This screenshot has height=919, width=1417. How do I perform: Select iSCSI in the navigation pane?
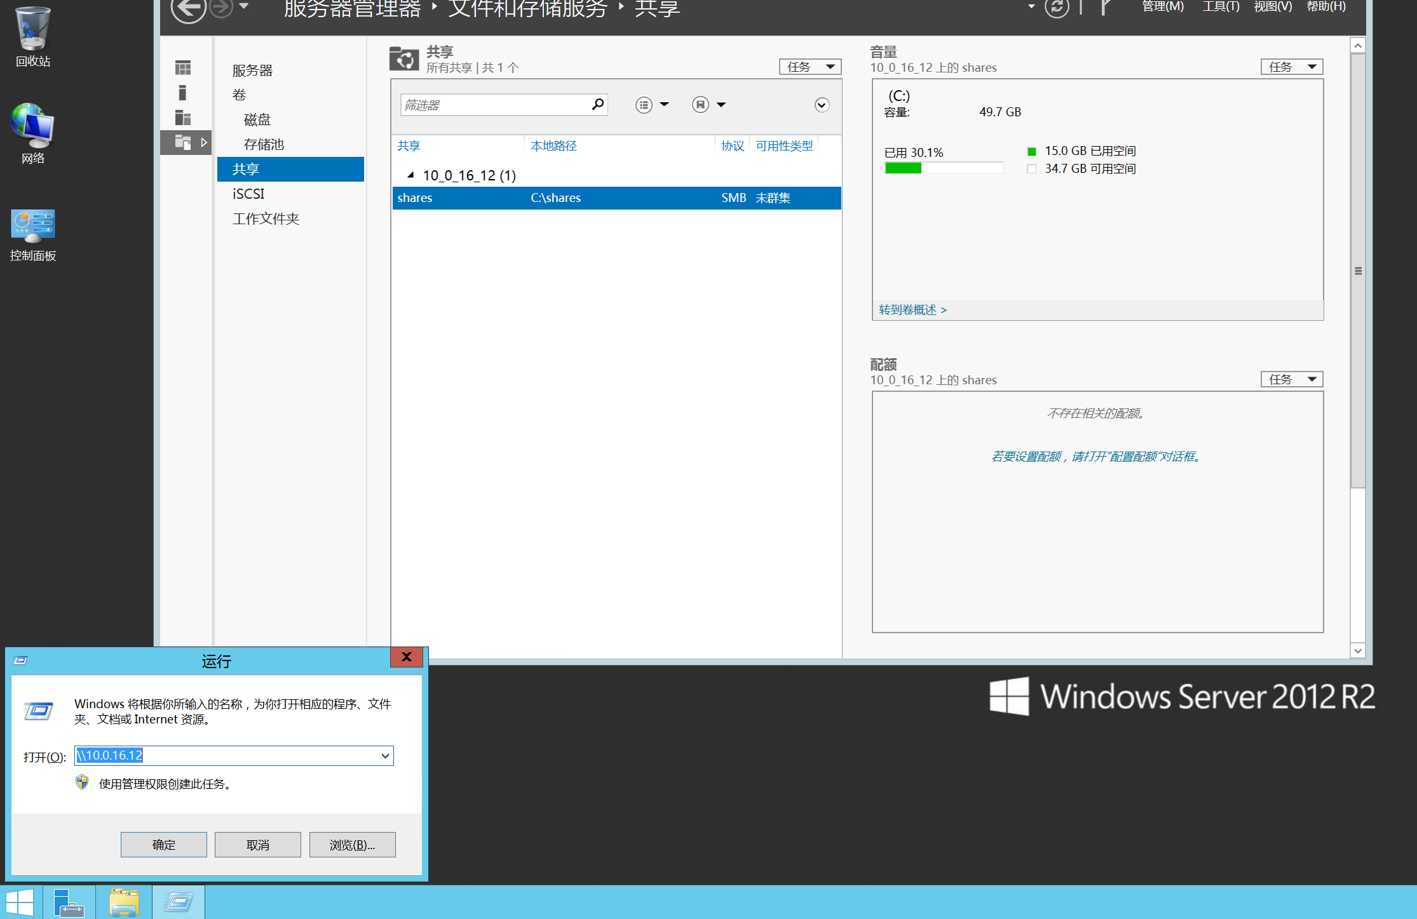tap(248, 194)
